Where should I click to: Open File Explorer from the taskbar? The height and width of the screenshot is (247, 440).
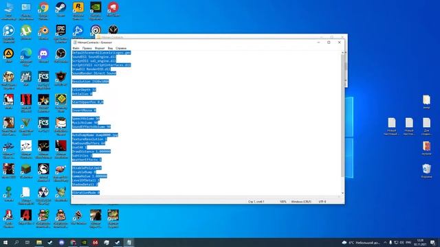click(39, 242)
